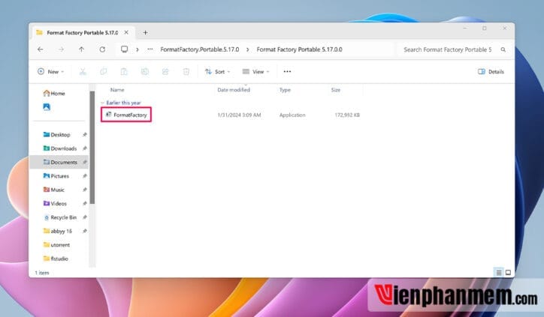Image resolution: width=544 pixels, height=317 pixels.
Task: Open Pictures in the sidebar
Action: [x=56, y=176]
